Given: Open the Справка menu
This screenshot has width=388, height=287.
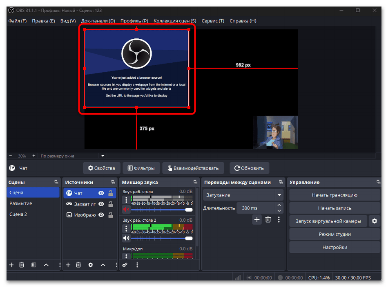Looking at the screenshot, I should (x=243, y=21).
